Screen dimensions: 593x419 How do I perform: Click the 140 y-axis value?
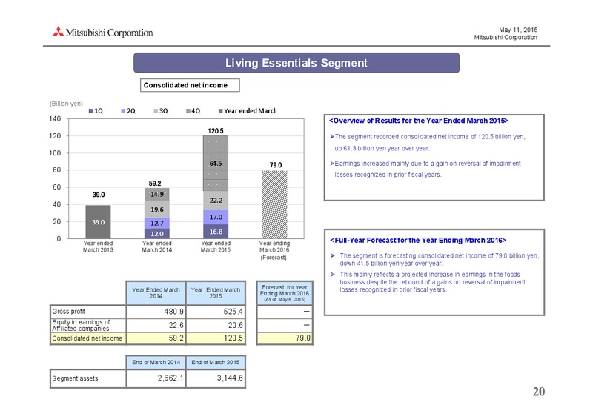pos(55,118)
